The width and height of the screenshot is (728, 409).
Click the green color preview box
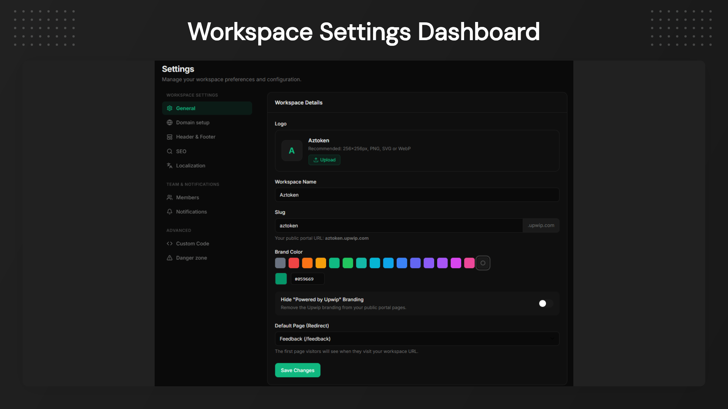pyautogui.click(x=281, y=279)
